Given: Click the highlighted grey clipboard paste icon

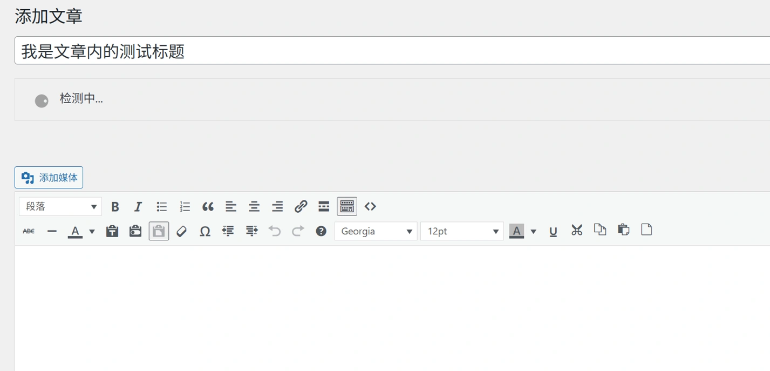Looking at the screenshot, I should tap(159, 231).
